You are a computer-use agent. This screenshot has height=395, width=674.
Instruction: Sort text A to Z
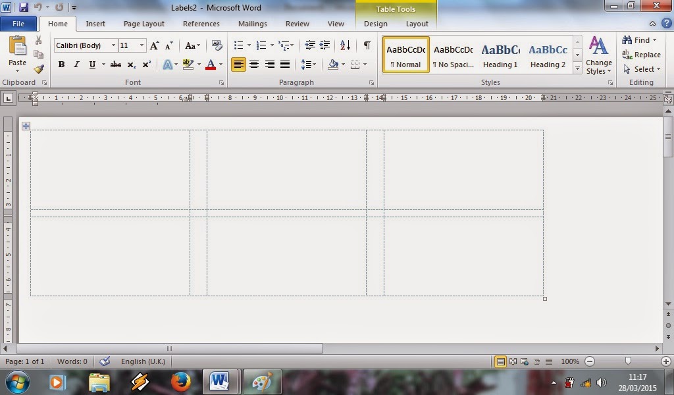(x=345, y=45)
